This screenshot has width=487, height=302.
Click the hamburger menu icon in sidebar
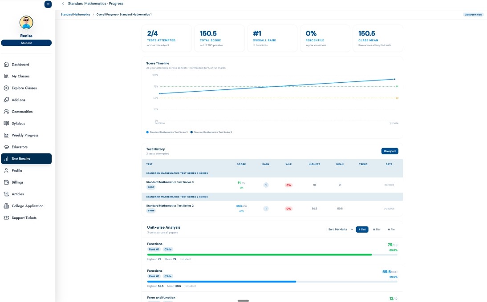[x=48, y=4]
